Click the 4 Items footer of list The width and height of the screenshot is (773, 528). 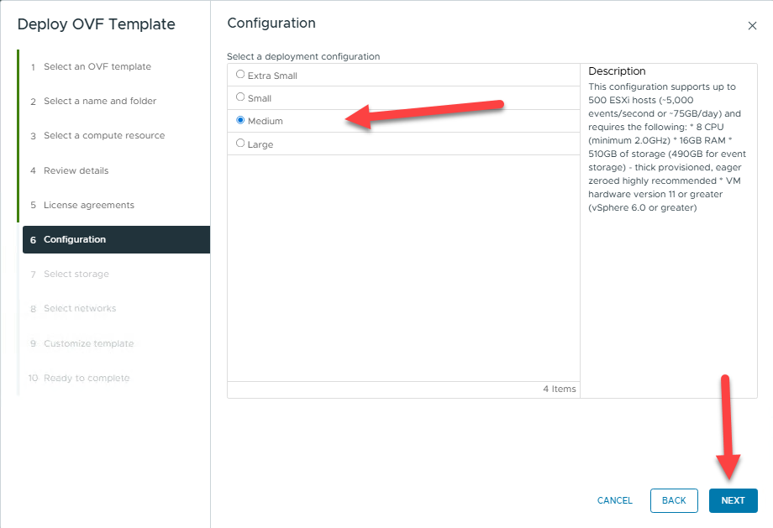(558, 389)
